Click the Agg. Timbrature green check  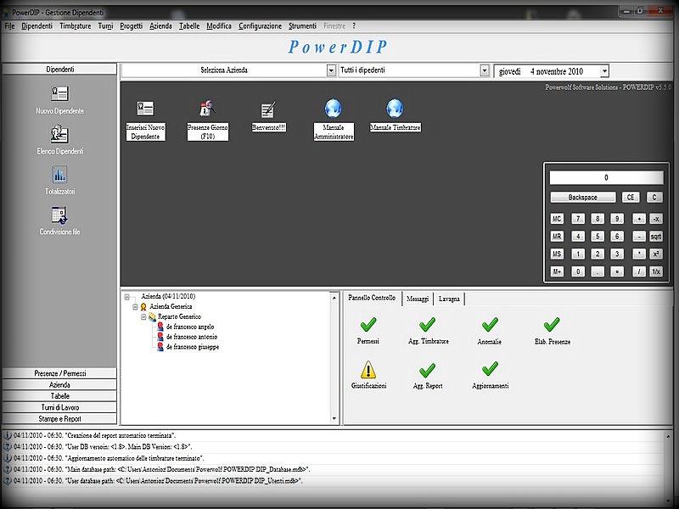click(x=427, y=325)
